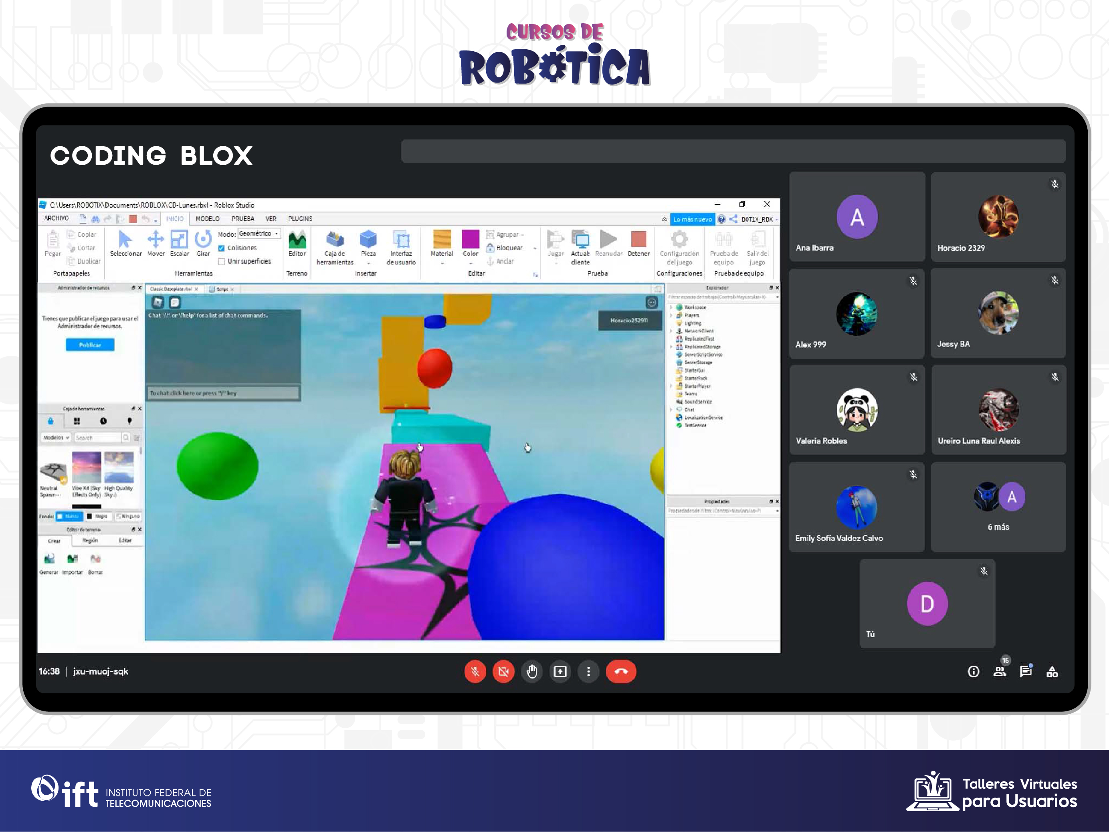Open more meeting options menu
The image size is (1109, 832).
[589, 672]
